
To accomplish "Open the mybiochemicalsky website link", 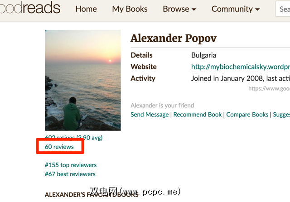I will (x=240, y=67).
